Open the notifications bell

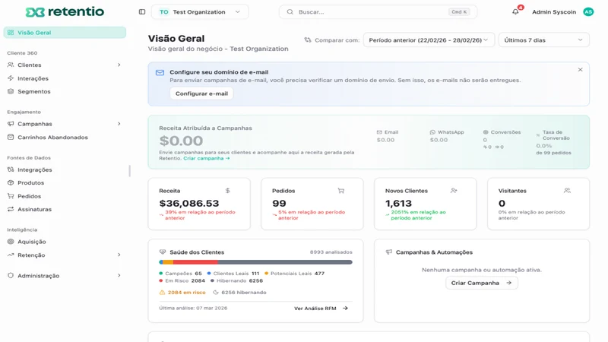[x=515, y=11]
